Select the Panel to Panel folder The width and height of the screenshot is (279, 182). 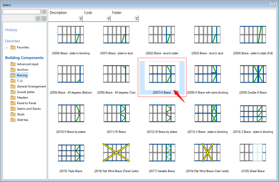point(26,103)
